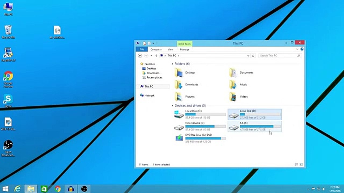Select Recent places under Favorites
This screenshot has width=344, height=193.
[x=154, y=77]
